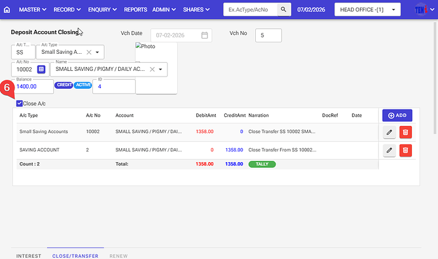Open the REPORTS menu
This screenshot has width=438, height=259.
coord(135,10)
